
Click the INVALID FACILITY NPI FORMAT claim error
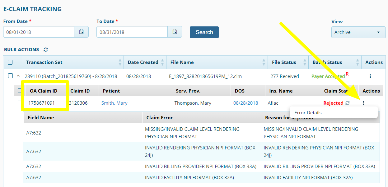tap(189, 178)
